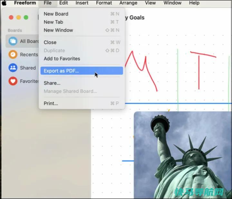The image size is (232, 199).
Task: Click the red close window button
Action: click(11, 17)
